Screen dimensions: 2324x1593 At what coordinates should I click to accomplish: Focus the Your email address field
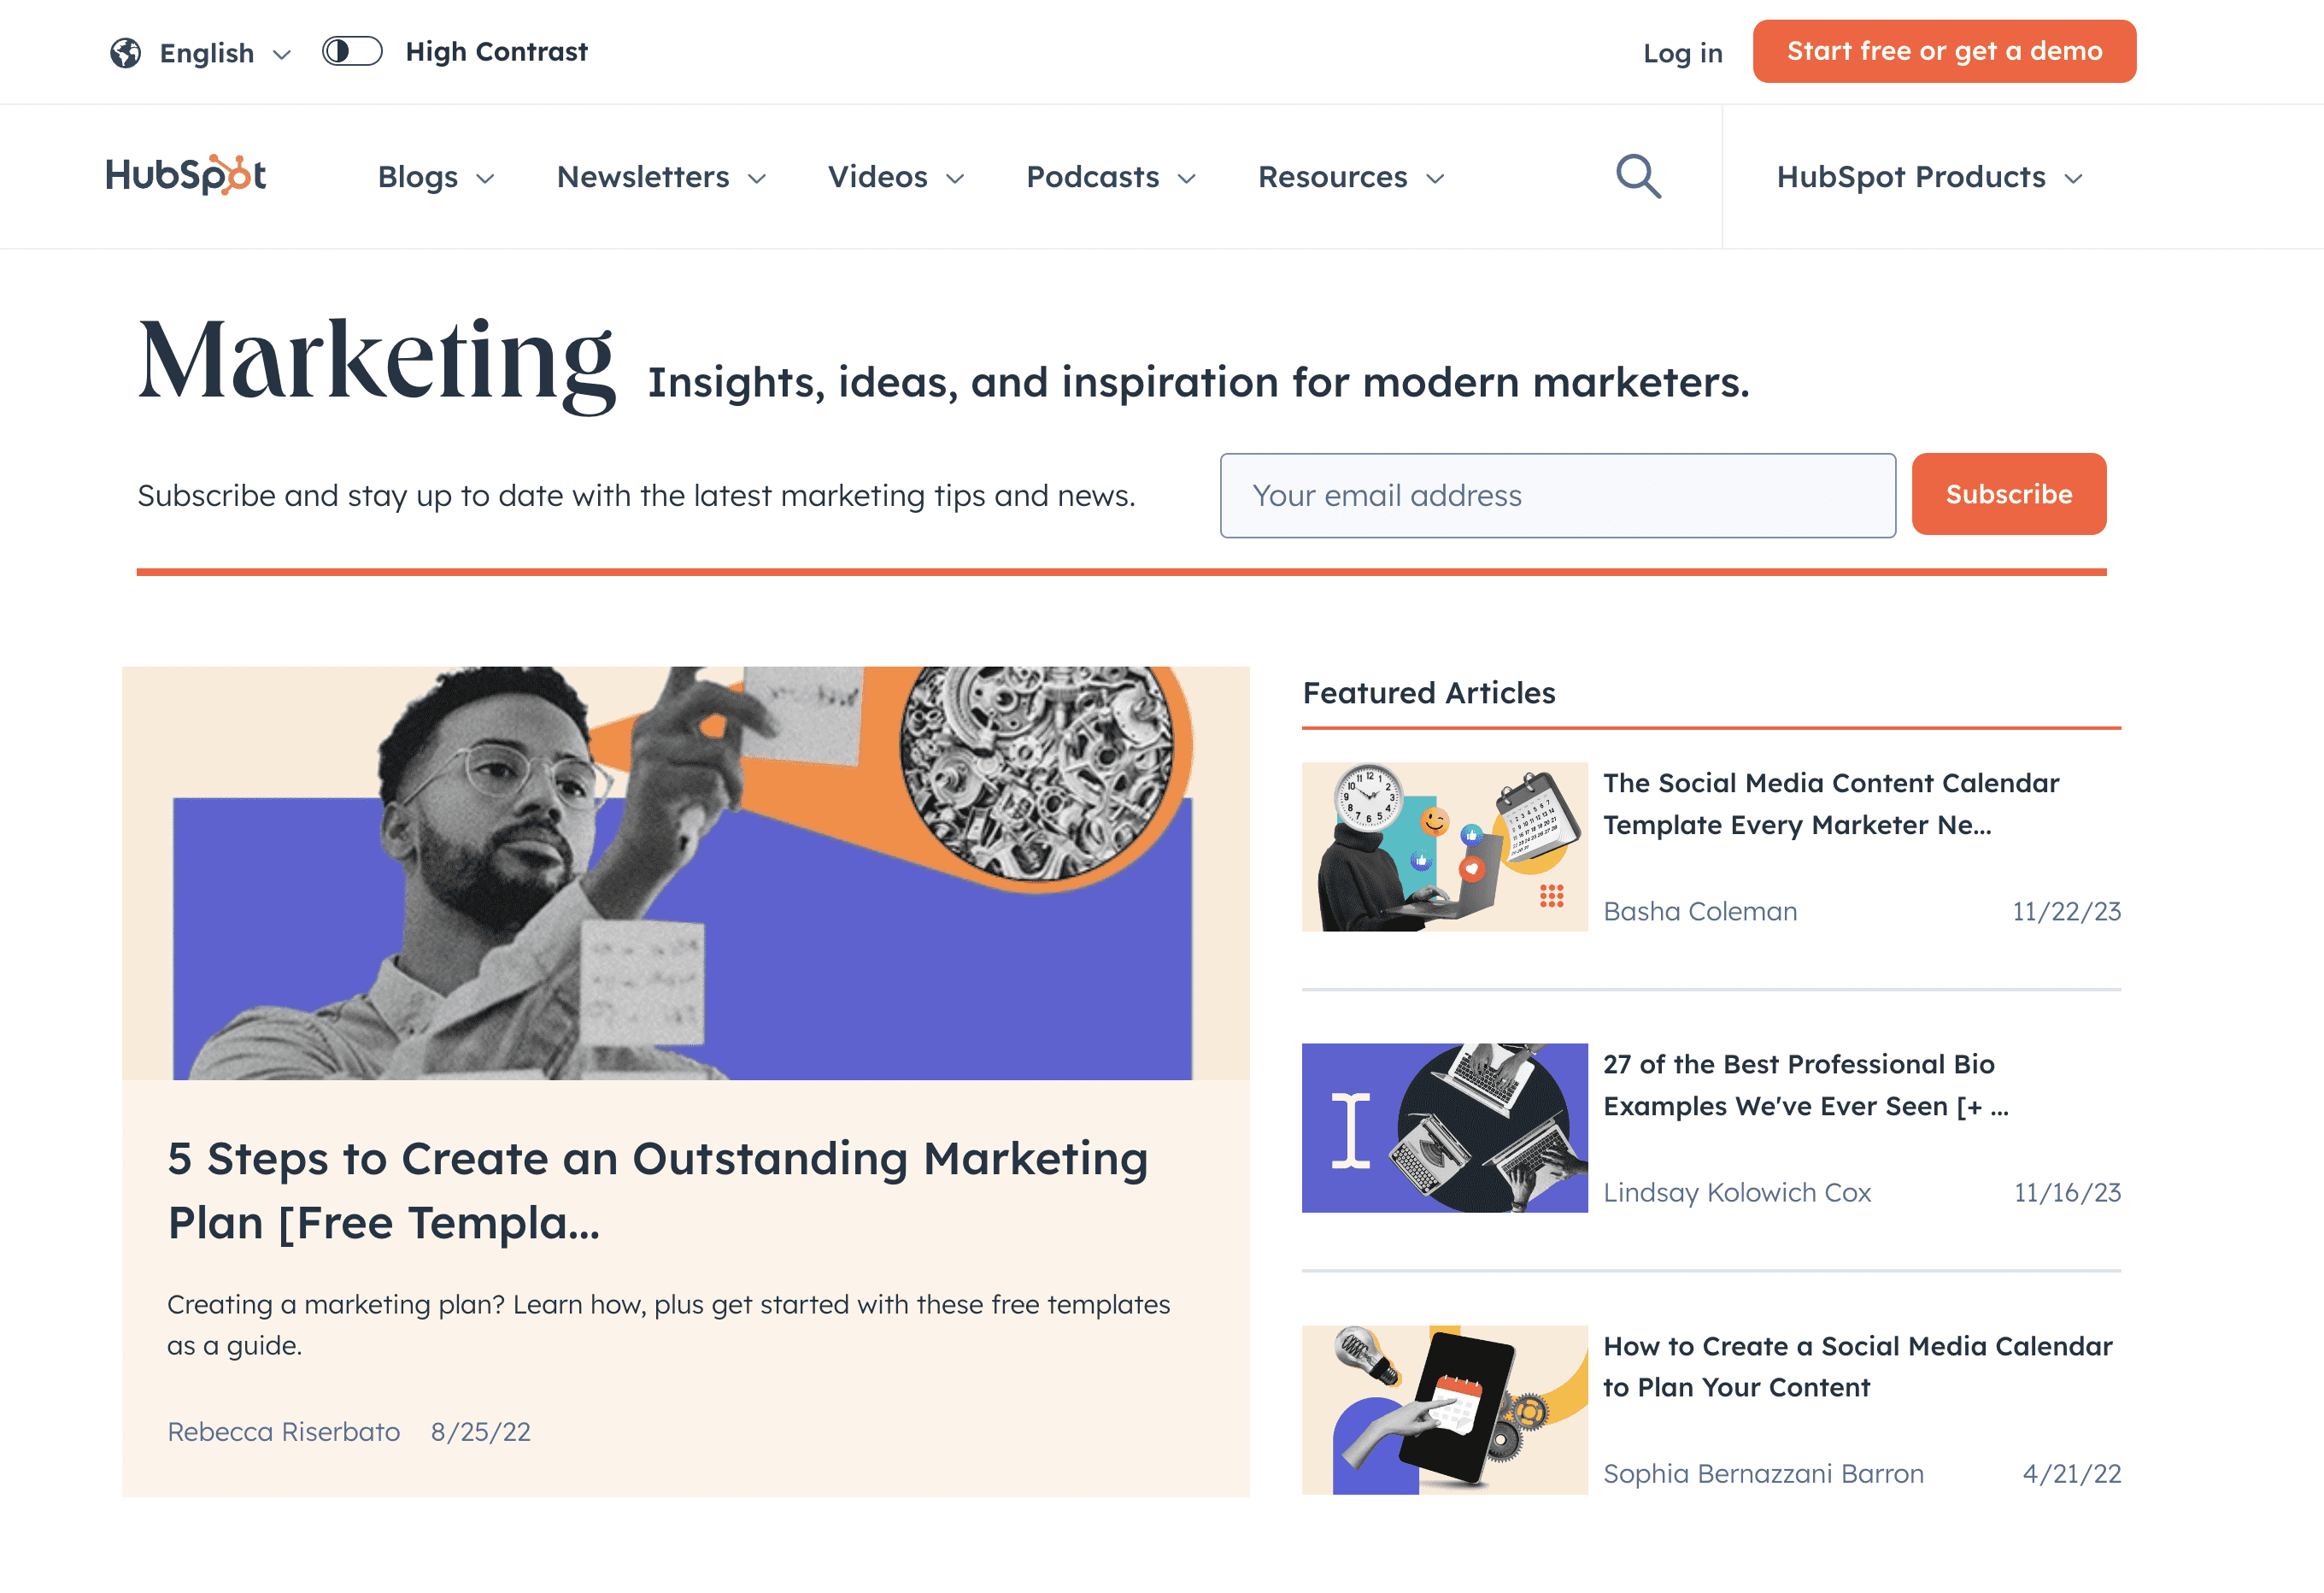tap(1557, 495)
